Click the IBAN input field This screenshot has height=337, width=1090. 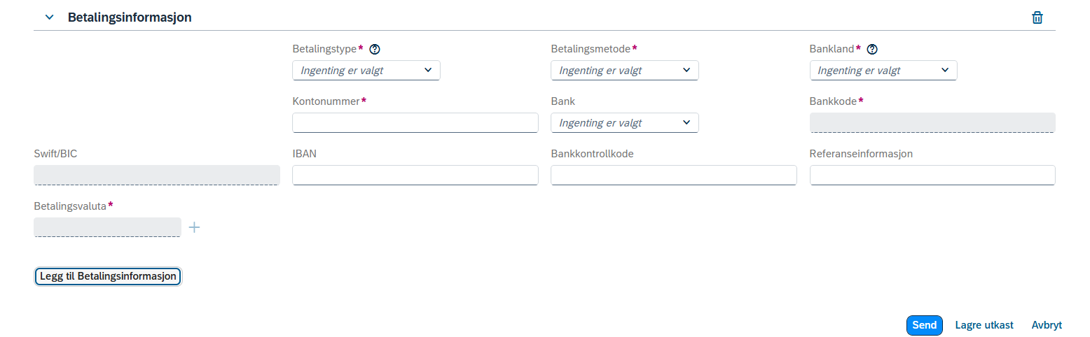pos(415,175)
